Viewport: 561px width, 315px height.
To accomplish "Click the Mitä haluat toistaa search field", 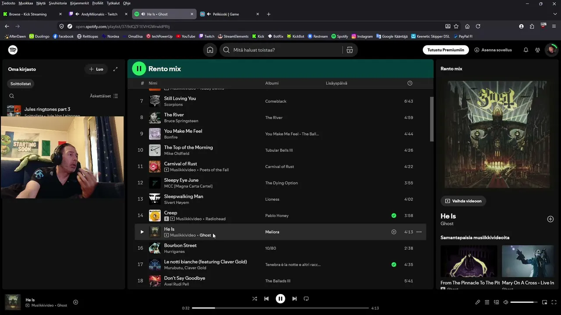I will 280,50.
